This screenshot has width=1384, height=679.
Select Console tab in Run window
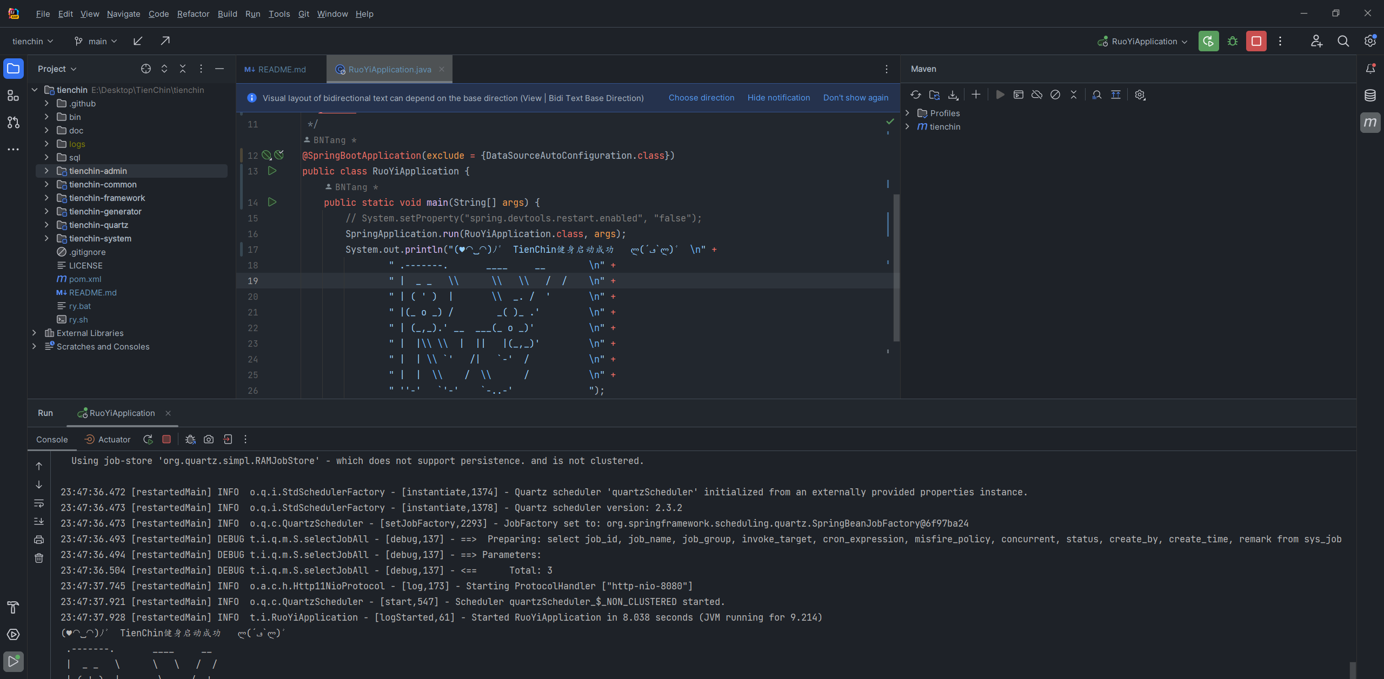(52, 439)
